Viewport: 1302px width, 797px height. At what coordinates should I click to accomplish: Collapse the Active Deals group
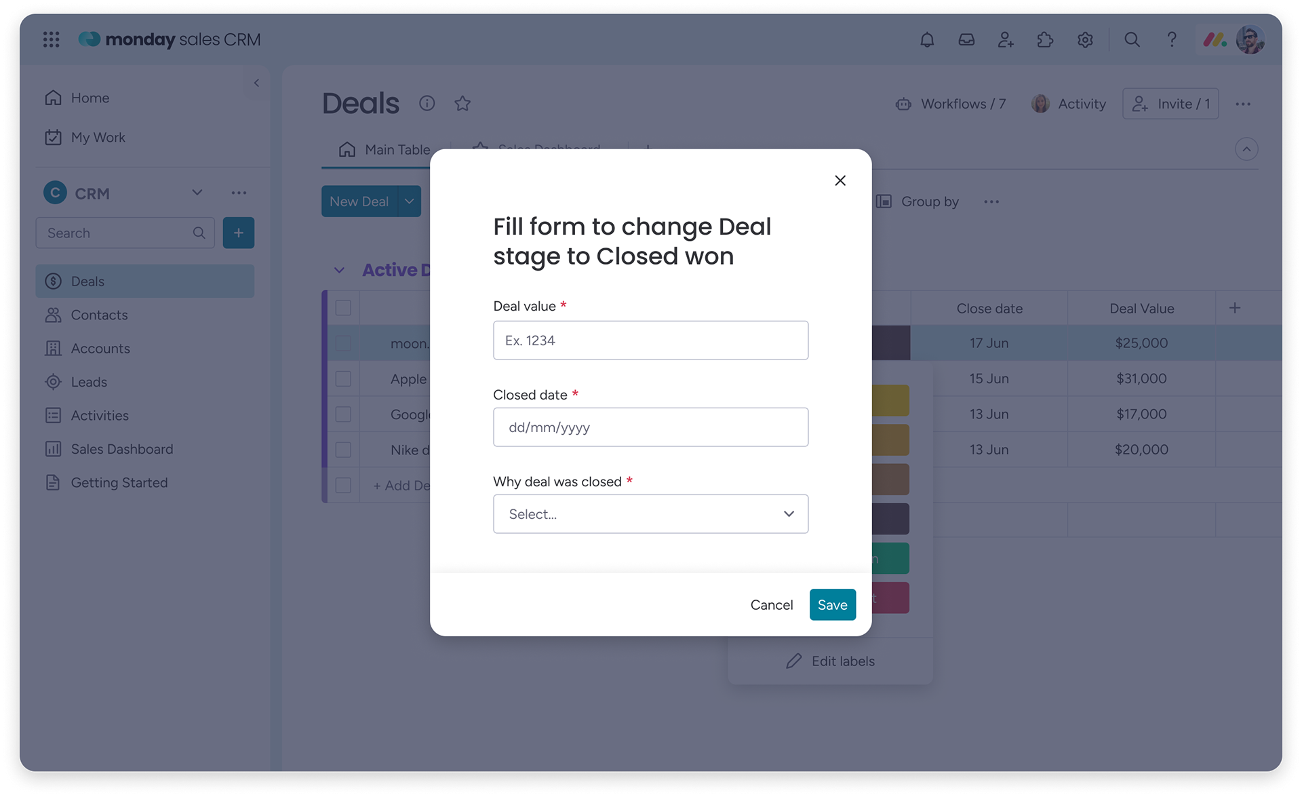pyautogui.click(x=339, y=270)
